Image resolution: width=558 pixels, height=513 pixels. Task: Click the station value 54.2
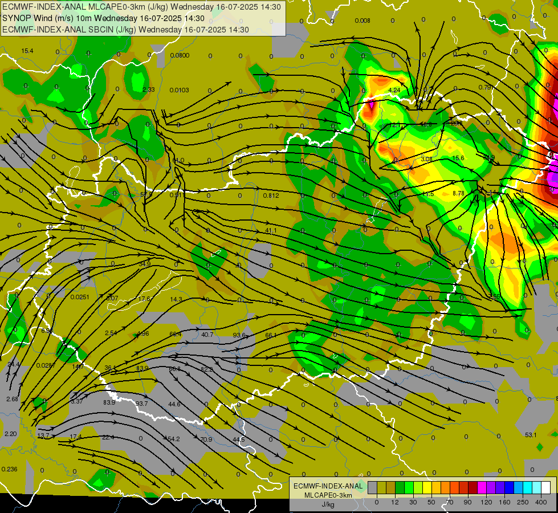pos(174,439)
